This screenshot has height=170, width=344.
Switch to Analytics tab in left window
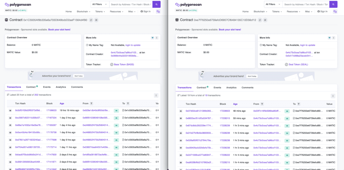pos(61,87)
